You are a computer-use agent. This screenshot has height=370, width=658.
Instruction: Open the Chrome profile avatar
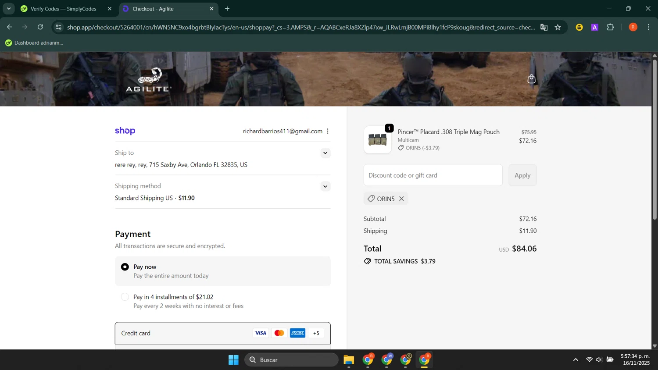(x=633, y=27)
